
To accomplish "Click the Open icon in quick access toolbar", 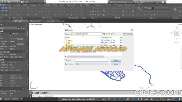I will (3, 2).
